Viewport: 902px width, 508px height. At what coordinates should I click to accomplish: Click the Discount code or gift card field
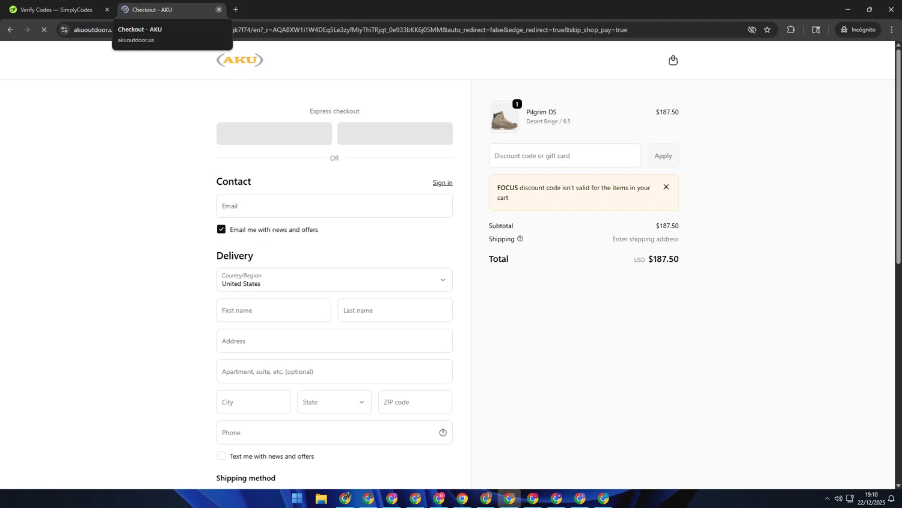point(565,156)
